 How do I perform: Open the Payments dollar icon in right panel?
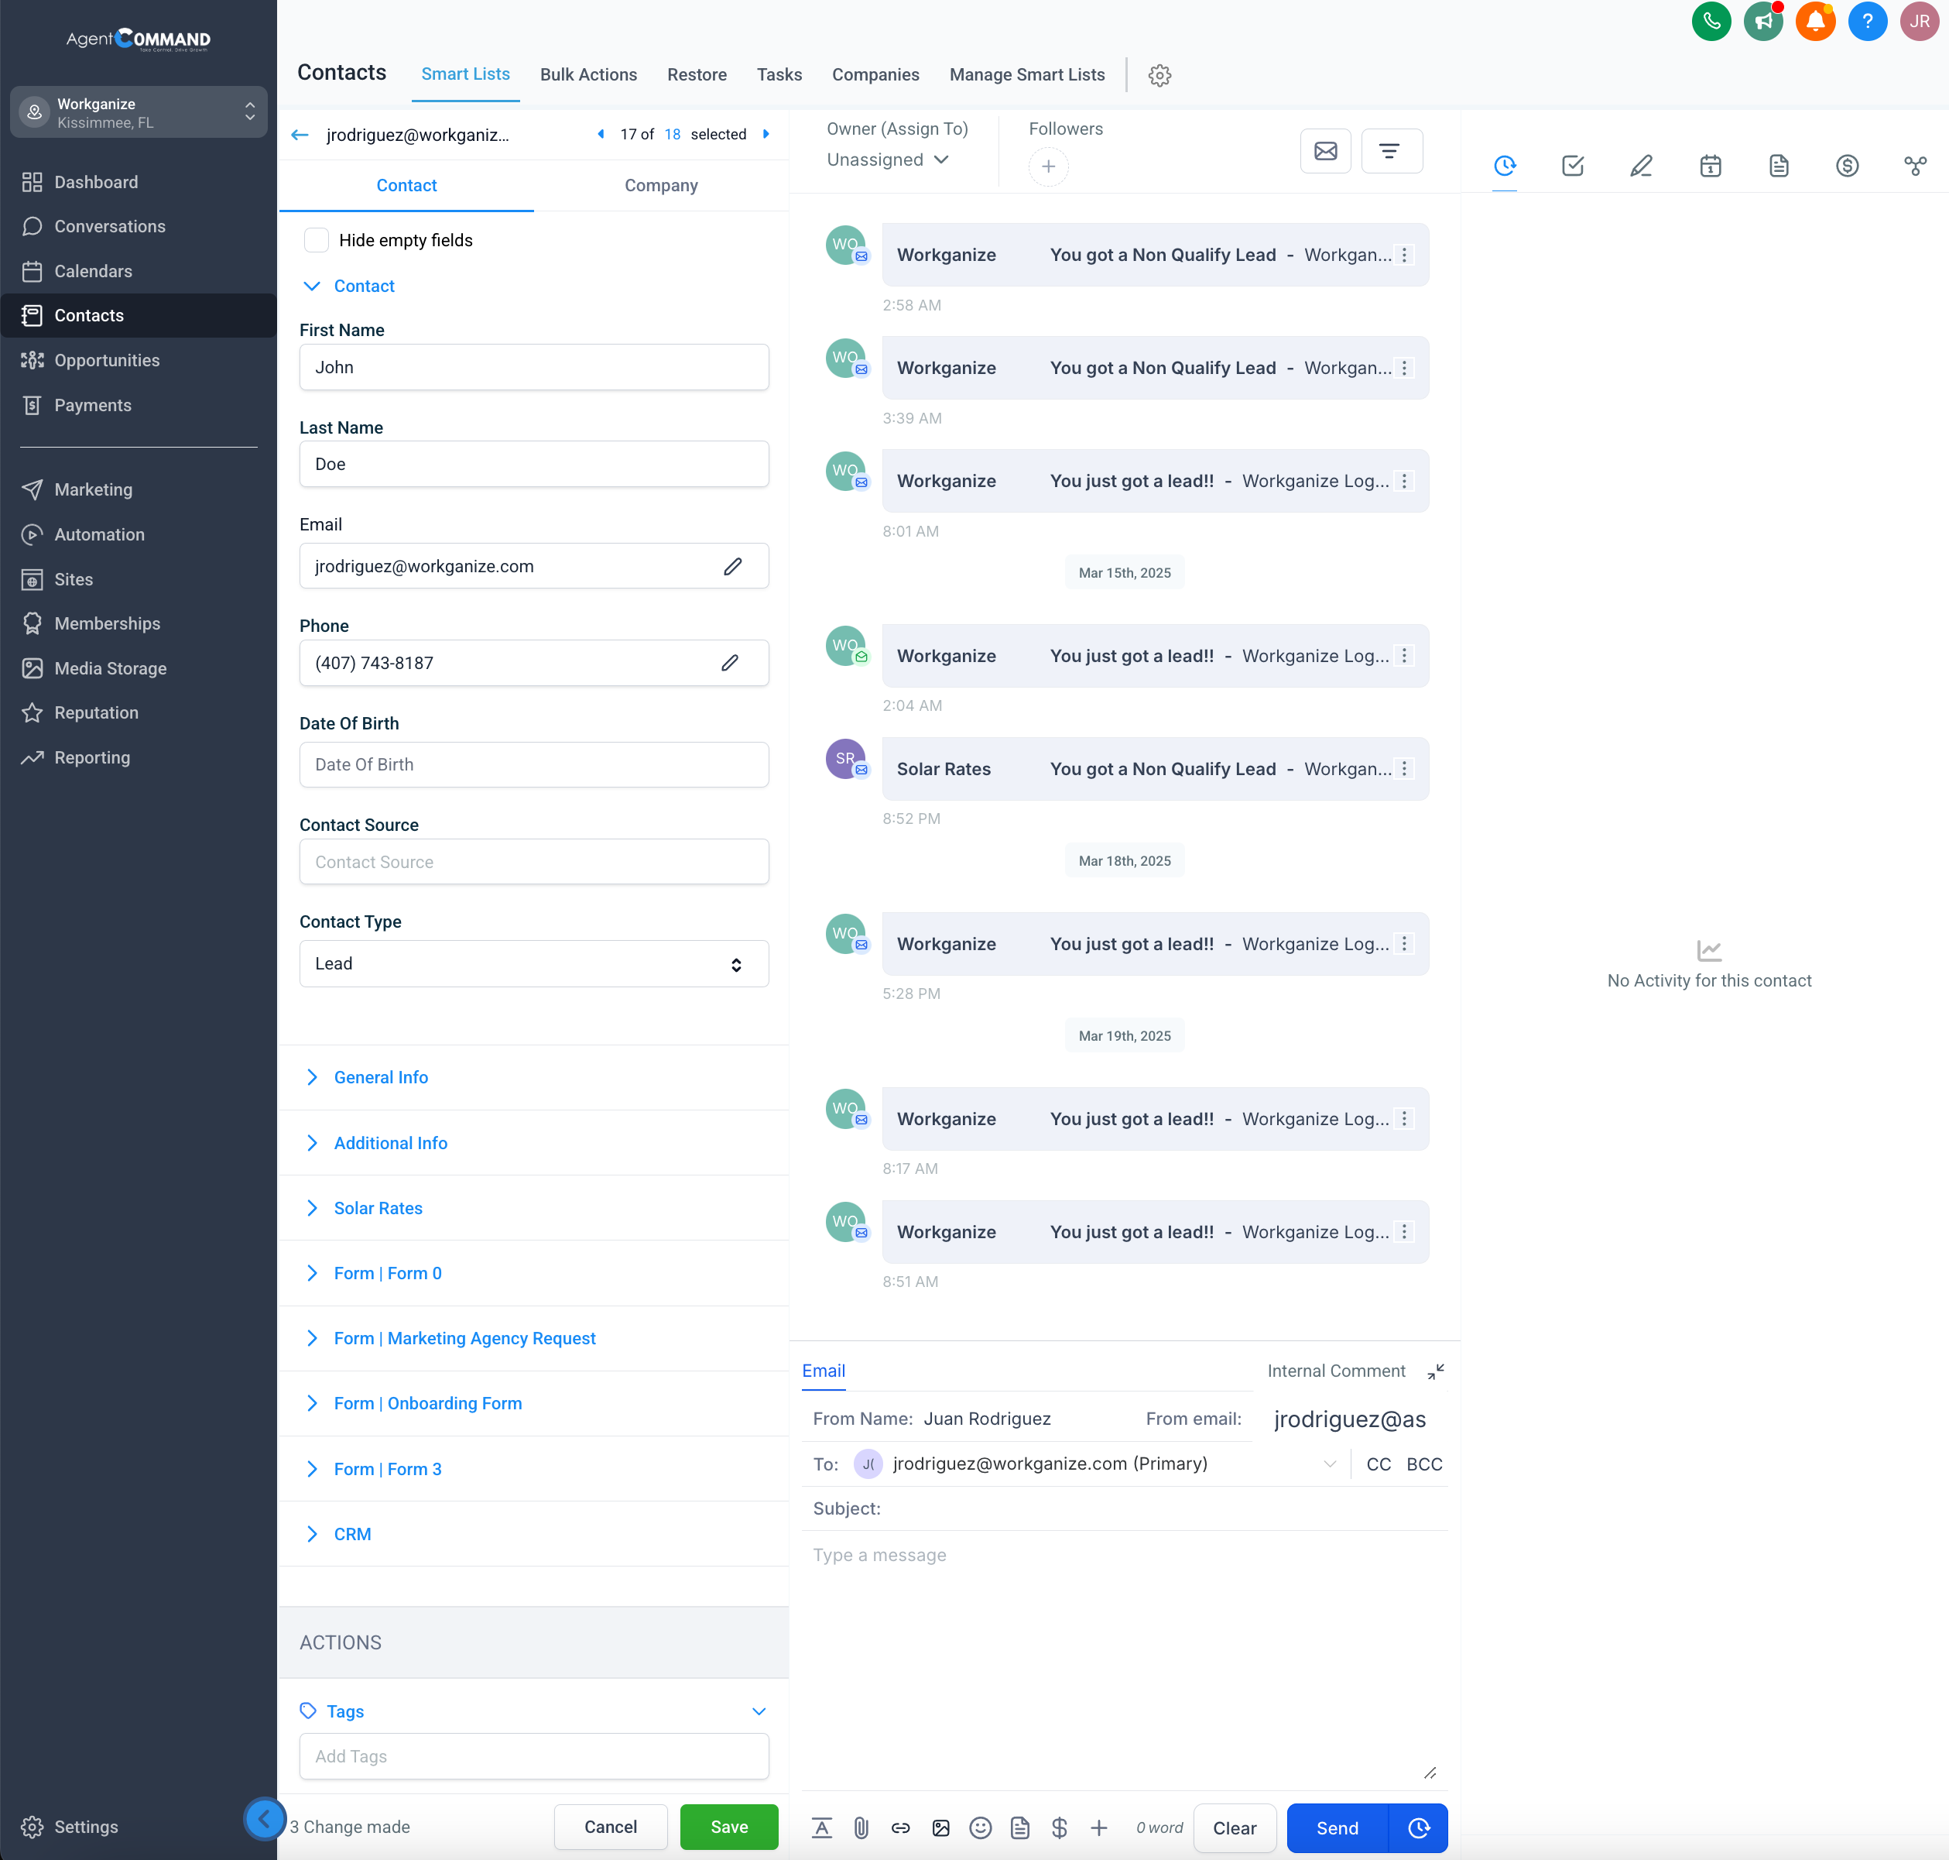(1847, 166)
